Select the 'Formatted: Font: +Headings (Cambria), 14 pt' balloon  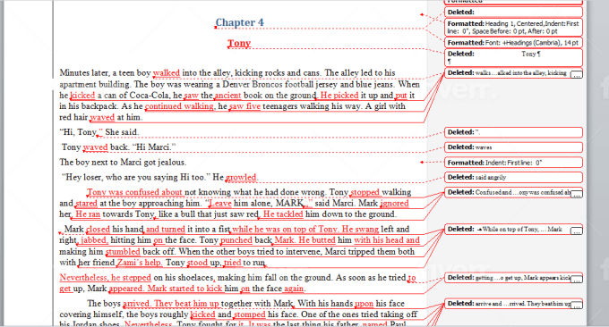click(513, 43)
